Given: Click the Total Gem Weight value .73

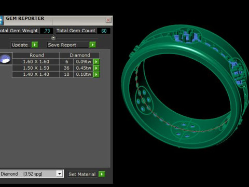Looking at the screenshot, I should (47, 31).
